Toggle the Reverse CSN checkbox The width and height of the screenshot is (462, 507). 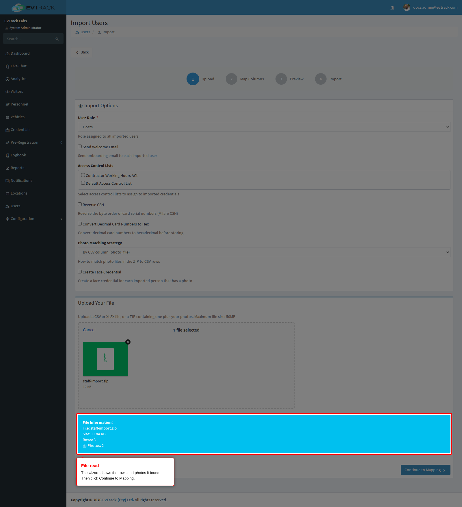point(80,204)
